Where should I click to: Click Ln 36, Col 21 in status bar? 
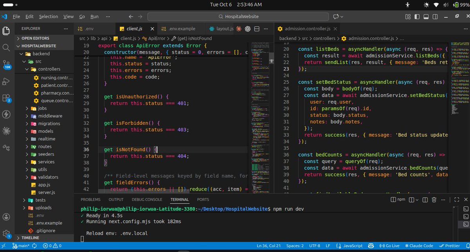coord(269,246)
